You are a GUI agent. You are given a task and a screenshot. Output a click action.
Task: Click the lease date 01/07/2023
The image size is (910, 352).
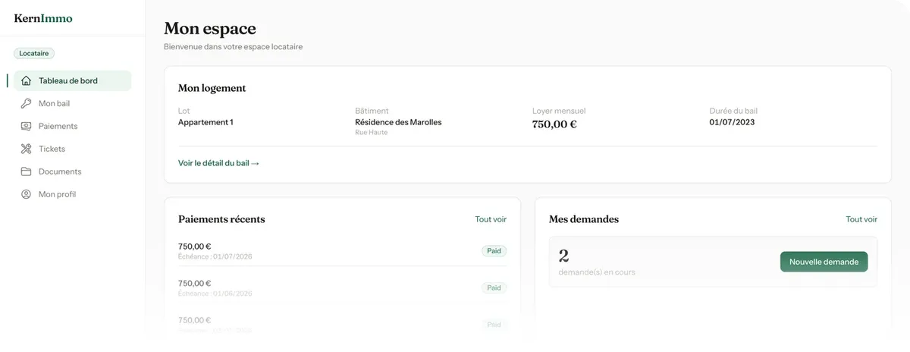pos(732,122)
